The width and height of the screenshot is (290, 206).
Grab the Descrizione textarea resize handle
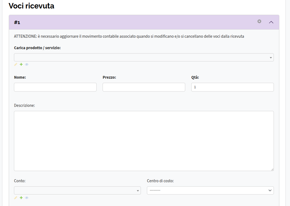coord(272,169)
